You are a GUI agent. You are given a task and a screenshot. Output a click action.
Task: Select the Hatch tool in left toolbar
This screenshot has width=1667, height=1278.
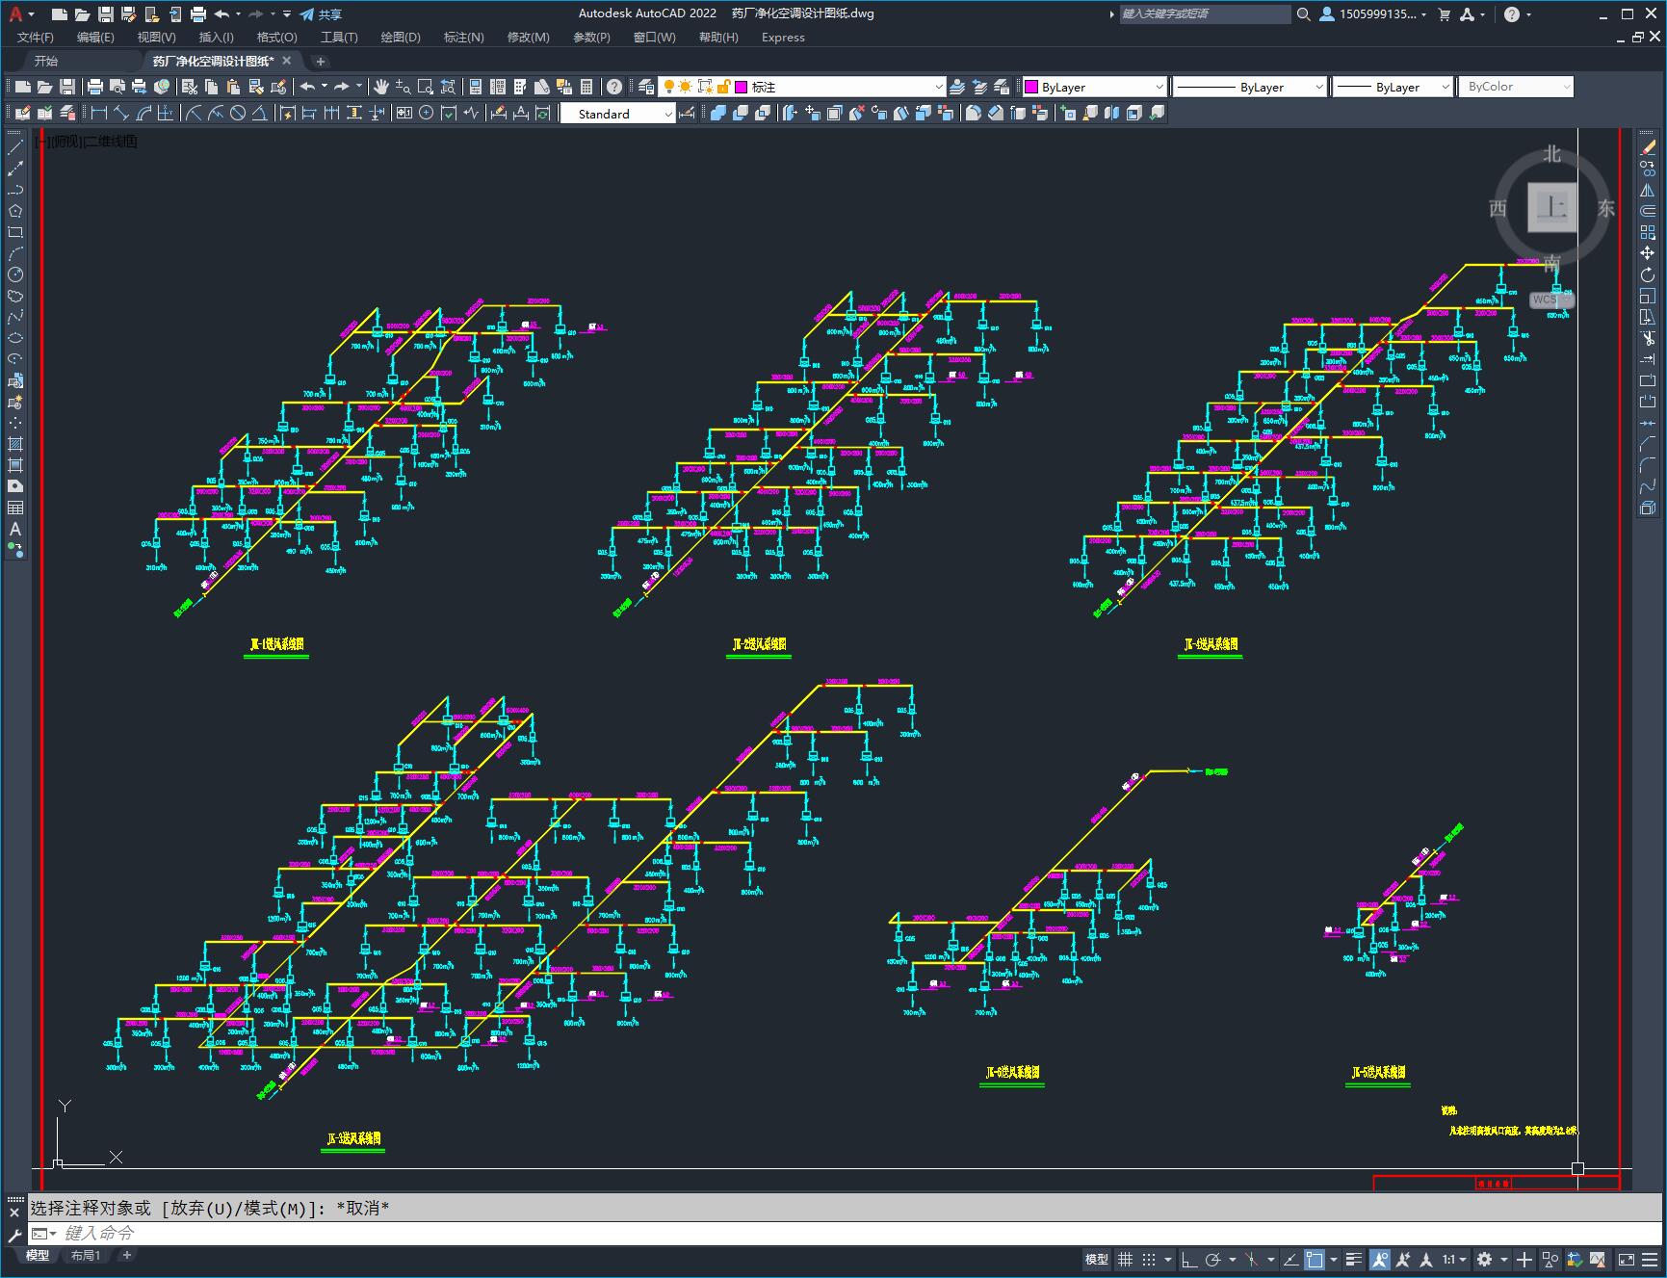click(x=15, y=444)
